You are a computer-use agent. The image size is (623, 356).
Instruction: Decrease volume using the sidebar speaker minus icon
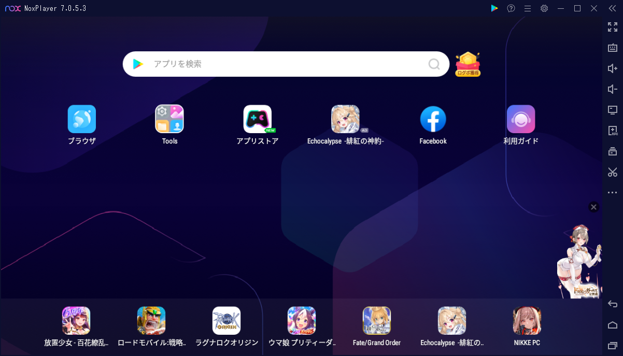(x=613, y=89)
